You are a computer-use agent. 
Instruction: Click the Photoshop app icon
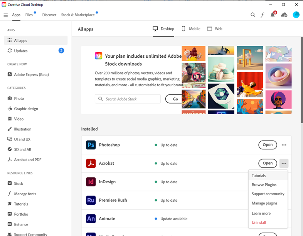tap(91, 145)
